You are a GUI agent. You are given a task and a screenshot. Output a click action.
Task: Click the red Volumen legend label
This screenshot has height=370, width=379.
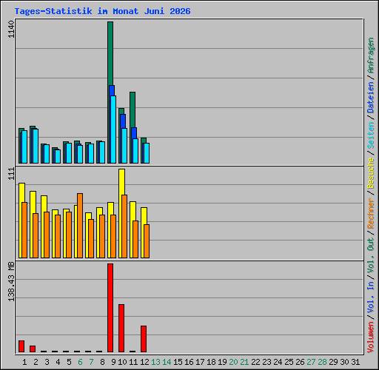point(371,337)
